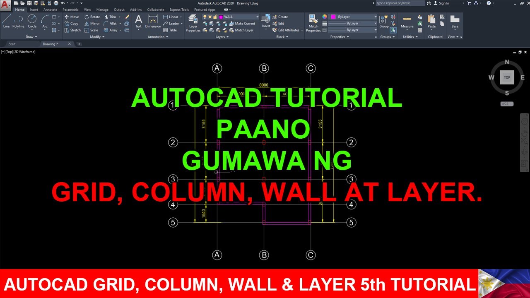Switch to the Manage ribbon tab

click(x=102, y=10)
